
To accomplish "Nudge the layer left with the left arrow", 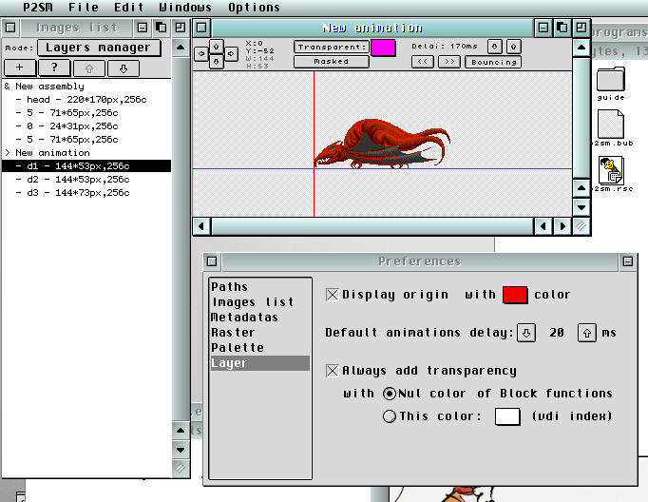I will tap(200, 54).
